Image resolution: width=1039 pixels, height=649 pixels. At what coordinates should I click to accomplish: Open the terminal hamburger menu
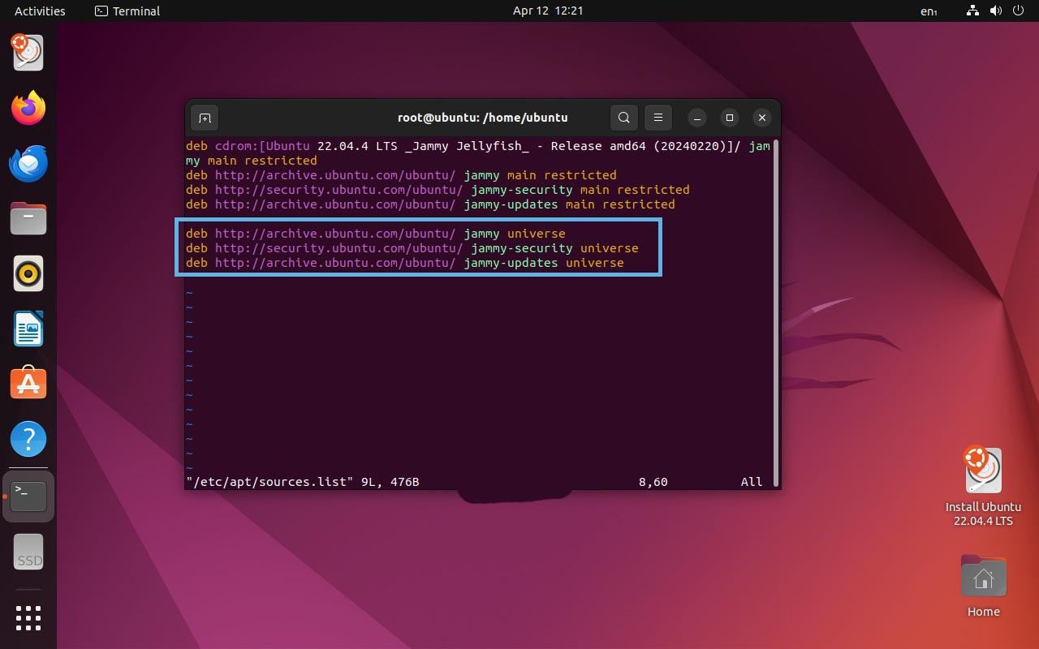(658, 118)
